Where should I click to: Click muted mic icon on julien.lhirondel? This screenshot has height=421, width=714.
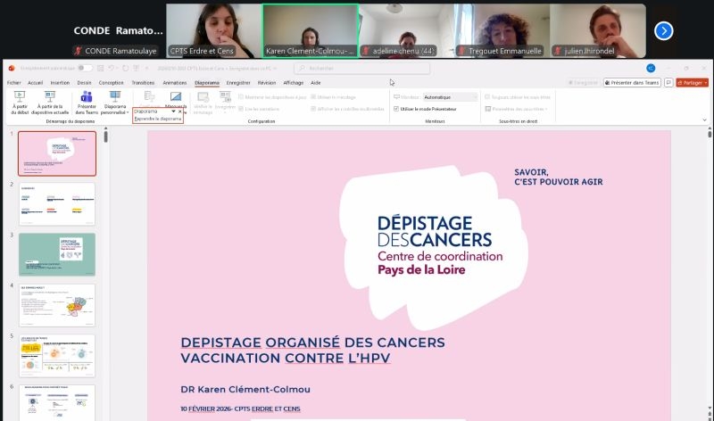pos(557,51)
